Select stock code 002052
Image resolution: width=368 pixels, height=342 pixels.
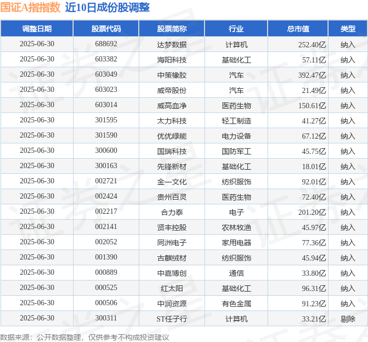[106, 242]
